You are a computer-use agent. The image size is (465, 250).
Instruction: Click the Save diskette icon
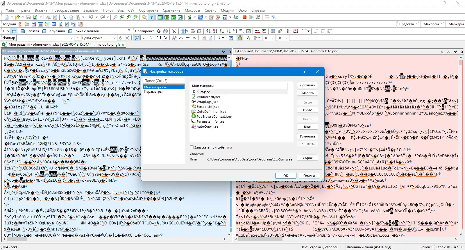(x=28, y=17)
